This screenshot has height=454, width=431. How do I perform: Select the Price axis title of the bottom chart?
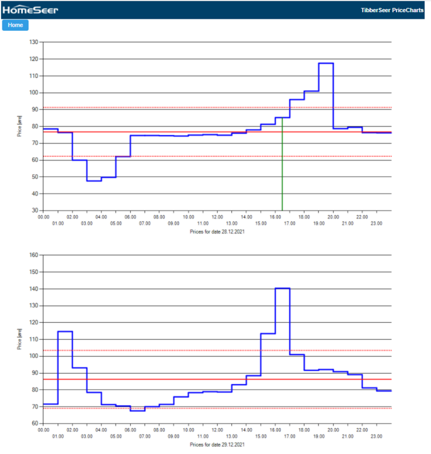click(19, 339)
